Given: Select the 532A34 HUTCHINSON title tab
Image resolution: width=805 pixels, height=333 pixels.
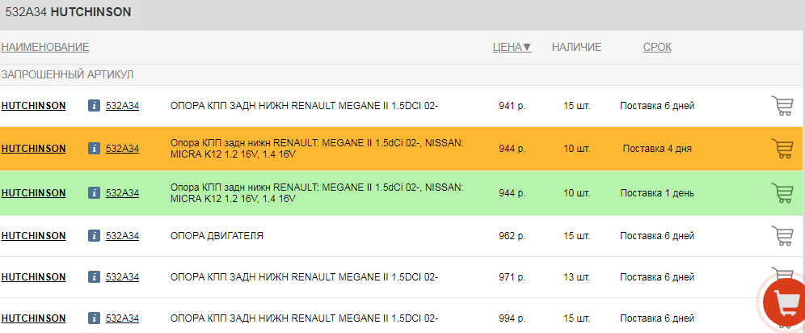Looking at the screenshot, I should pos(68,12).
